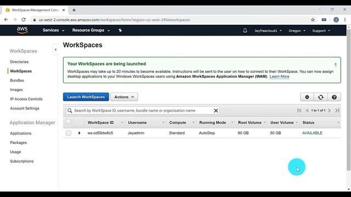Click the page vertical scrollbar
This screenshot has width=351, height=197.
point(349,100)
